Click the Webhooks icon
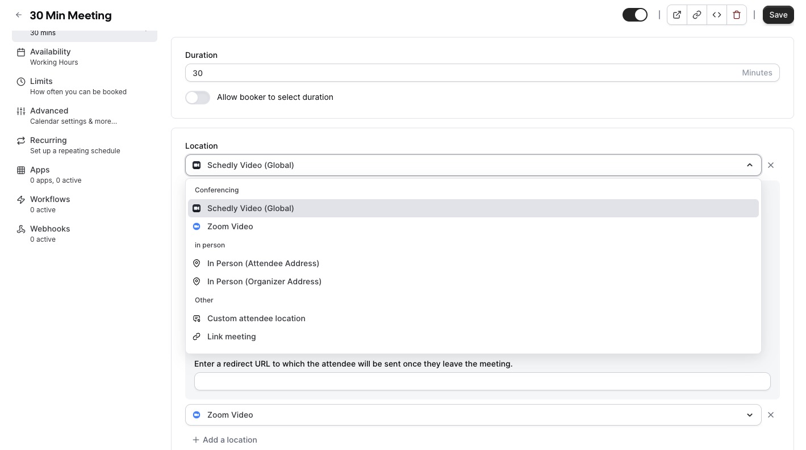The image size is (806, 450). pos(21,229)
